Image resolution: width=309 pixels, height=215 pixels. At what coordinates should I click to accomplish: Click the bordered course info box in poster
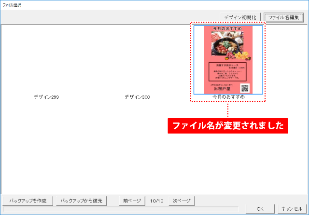(x=228, y=71)
